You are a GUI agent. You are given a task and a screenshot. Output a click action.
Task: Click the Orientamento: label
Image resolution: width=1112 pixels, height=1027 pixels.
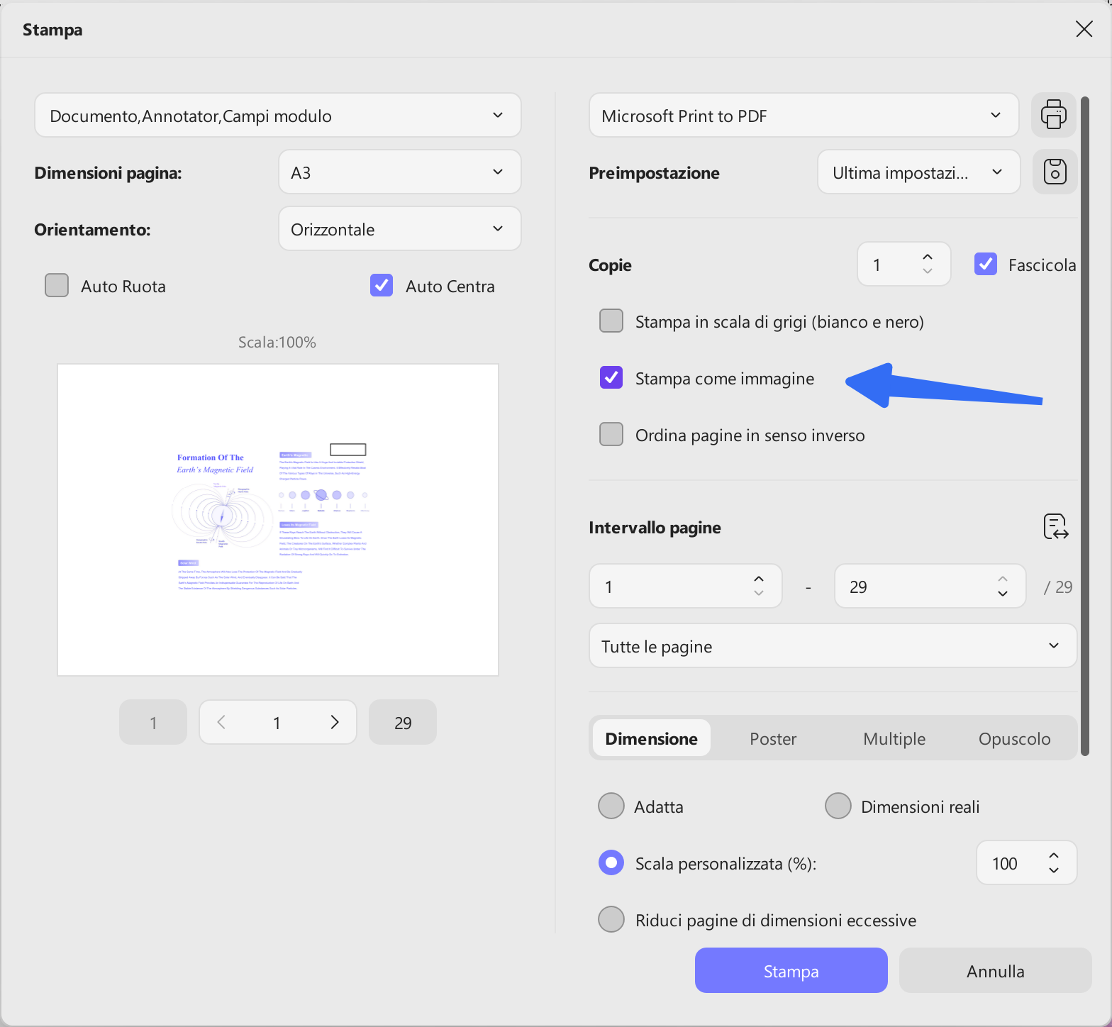(x=92, y=229)
